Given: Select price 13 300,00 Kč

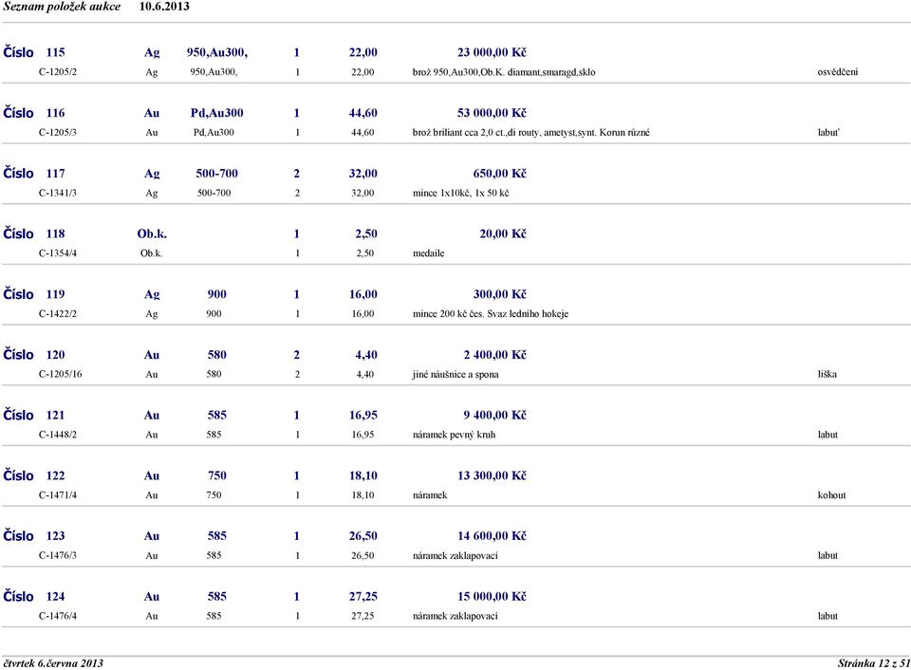Looking at the screenshot, I should point(492,475).
